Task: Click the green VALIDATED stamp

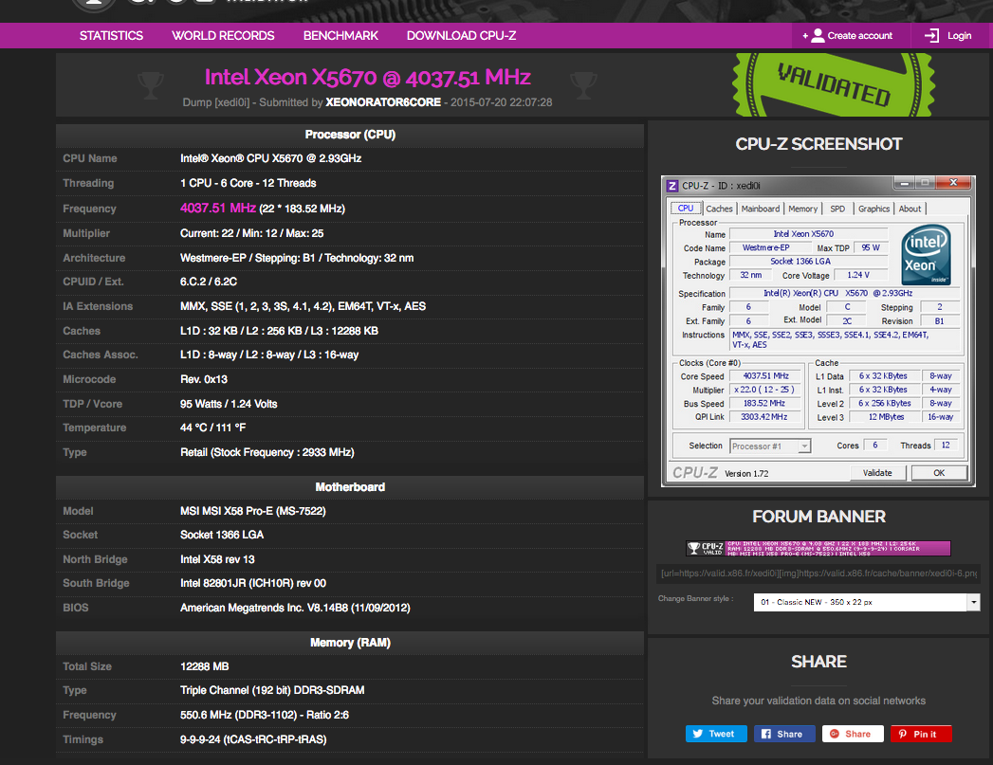Action: (833, 84)
